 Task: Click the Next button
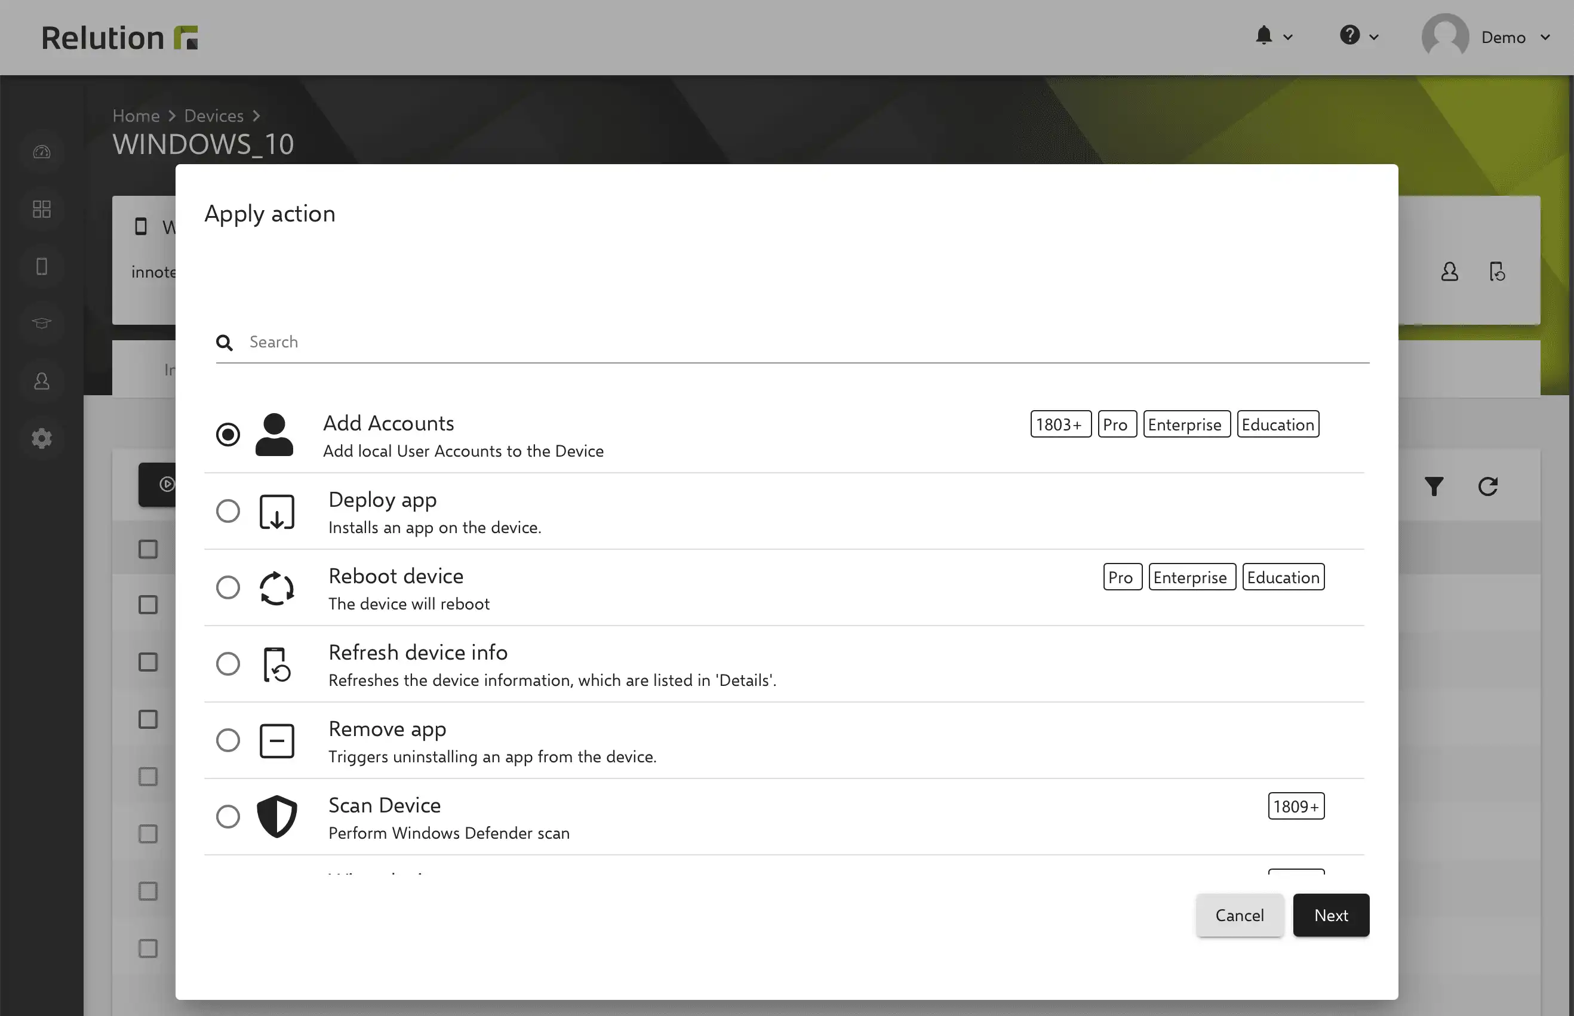point(1330,915)
